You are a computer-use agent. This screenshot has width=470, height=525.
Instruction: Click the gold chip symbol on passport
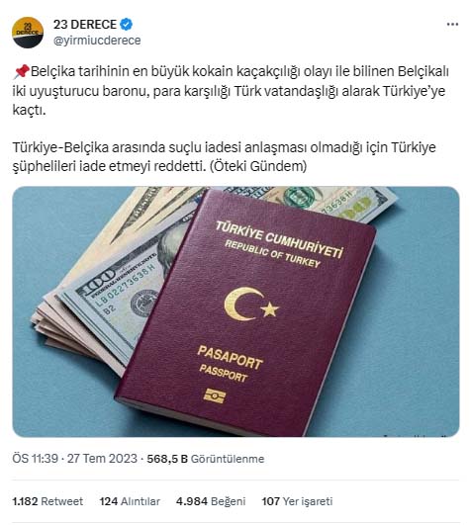[x=215, y=396]
